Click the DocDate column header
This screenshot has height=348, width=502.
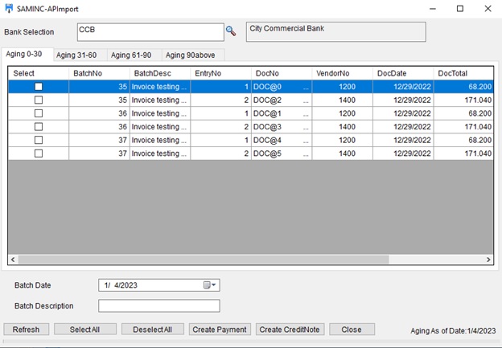tap(403, 73)
